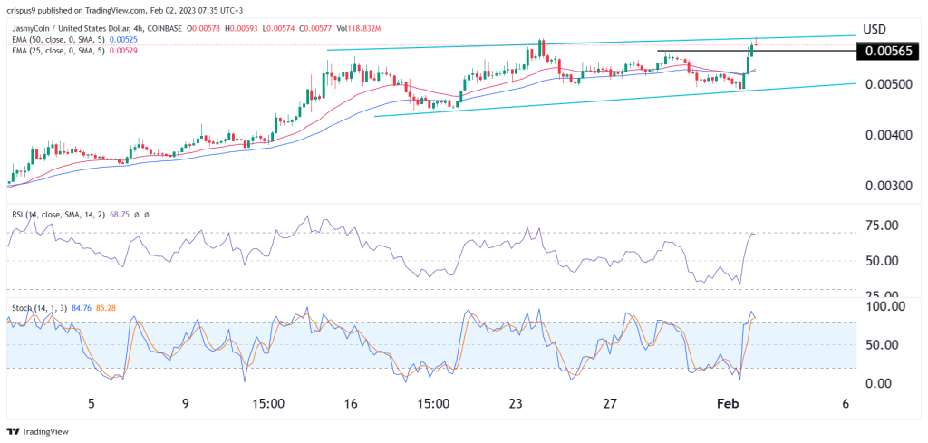928x443 pixels.
Task: Click the date label 23 on time axis
Action: point(516,403)
